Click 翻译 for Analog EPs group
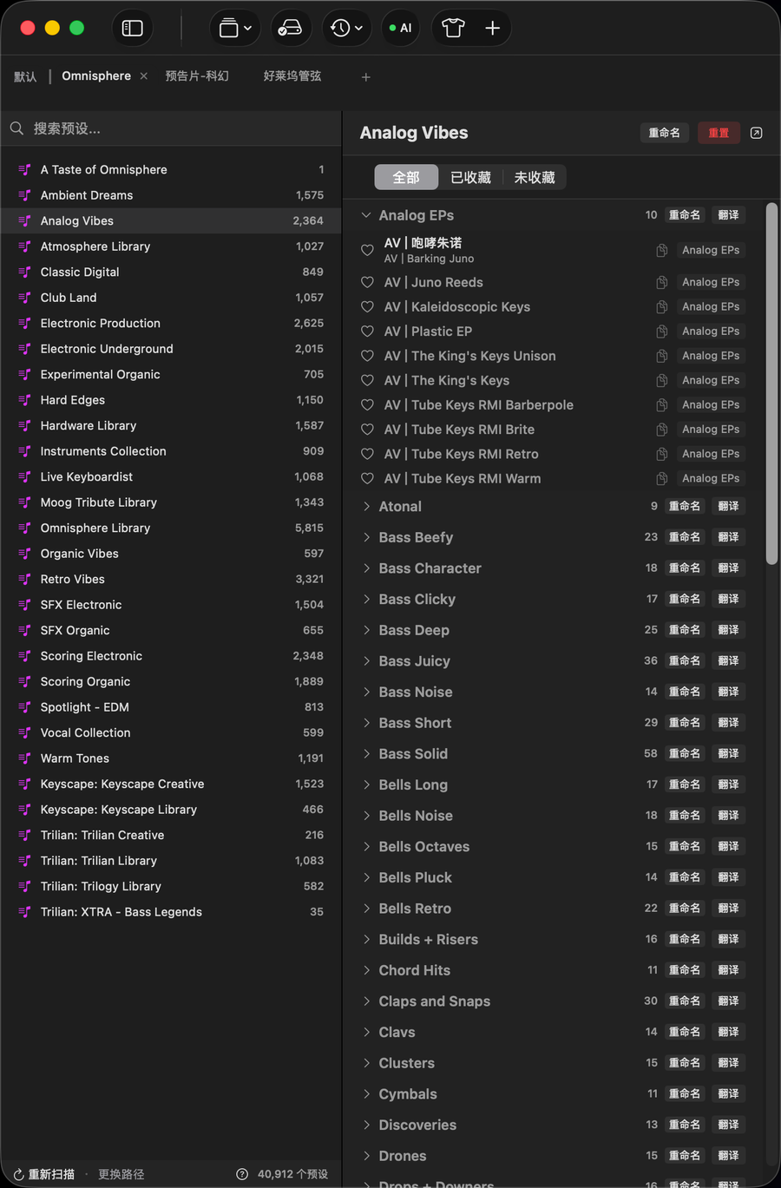Image resolution: width=781 pixels, height=1188 pixels. [729, 215]
